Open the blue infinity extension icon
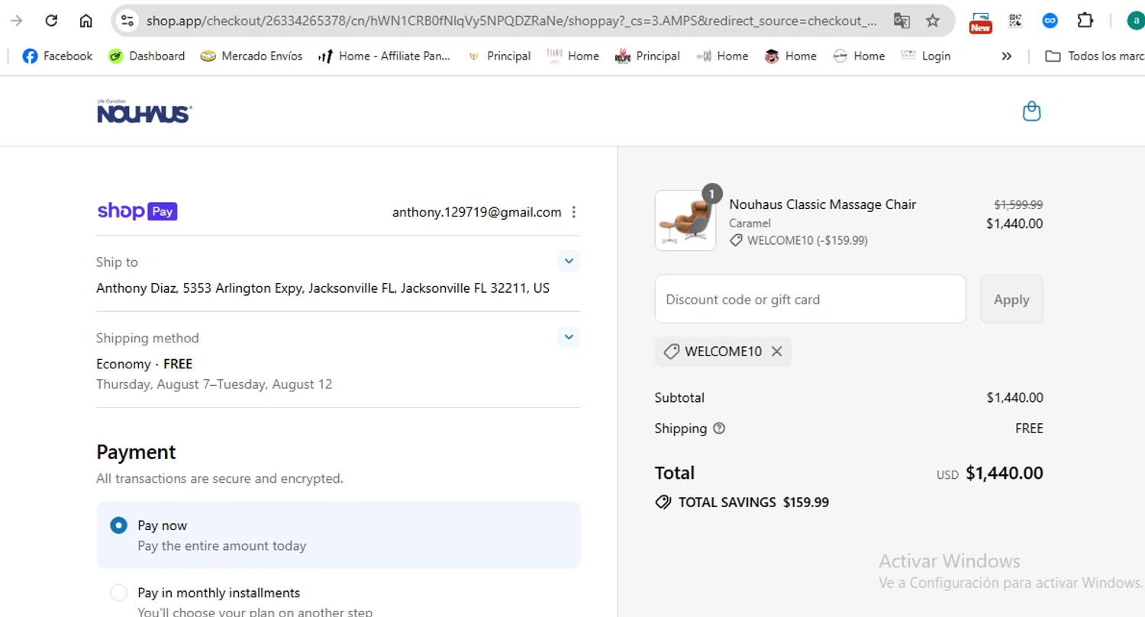This screenshot has height=617, width=1145. 1050,21
